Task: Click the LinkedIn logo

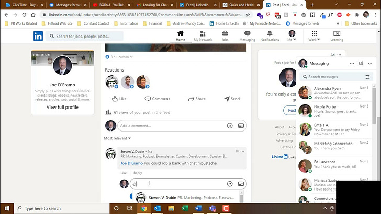Action: tap(38, 36)
